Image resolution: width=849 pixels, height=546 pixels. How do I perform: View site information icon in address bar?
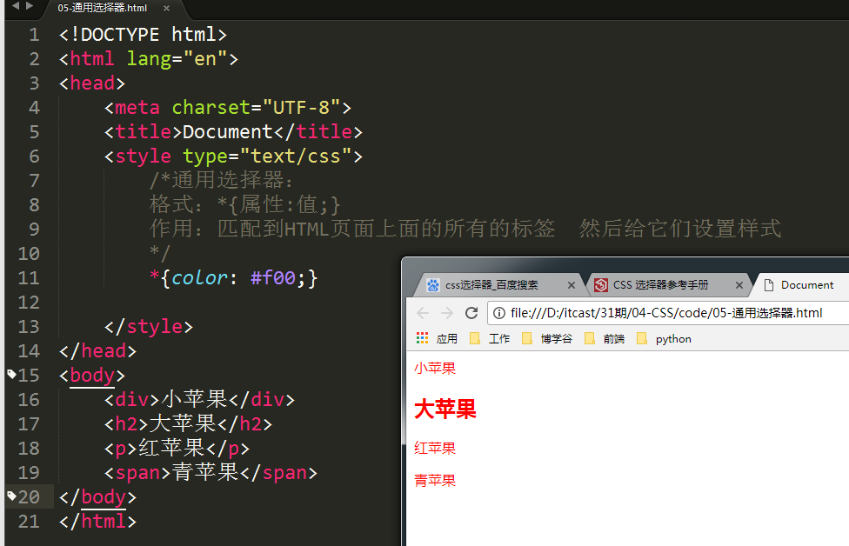499,313
